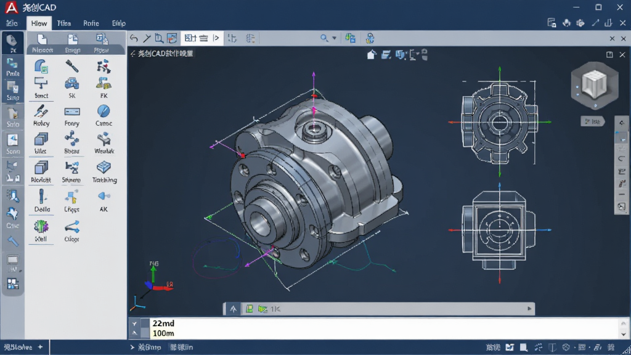
Task: Click the plus next to status tab
Action: pos(40,347)
